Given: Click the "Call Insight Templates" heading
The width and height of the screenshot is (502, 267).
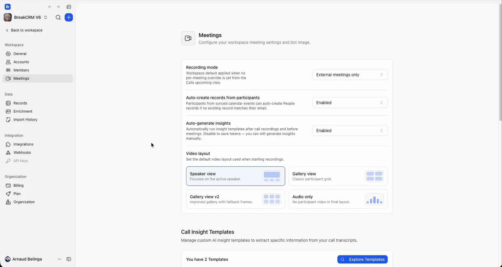Looking at the screenshot, I should click(x=207, y=232).
